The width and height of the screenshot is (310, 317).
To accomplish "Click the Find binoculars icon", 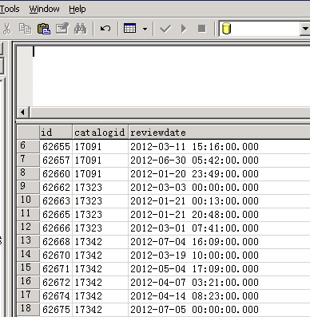I will pos(80,29).
